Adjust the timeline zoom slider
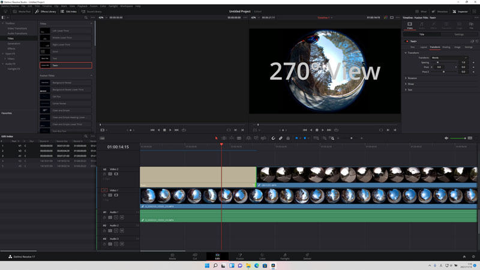 coord(351,139)
